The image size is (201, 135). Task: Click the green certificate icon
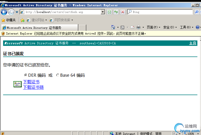18,84
